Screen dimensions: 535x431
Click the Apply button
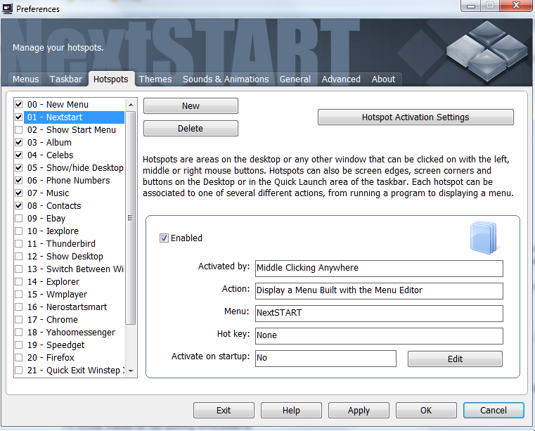click(x=359, y=411)
